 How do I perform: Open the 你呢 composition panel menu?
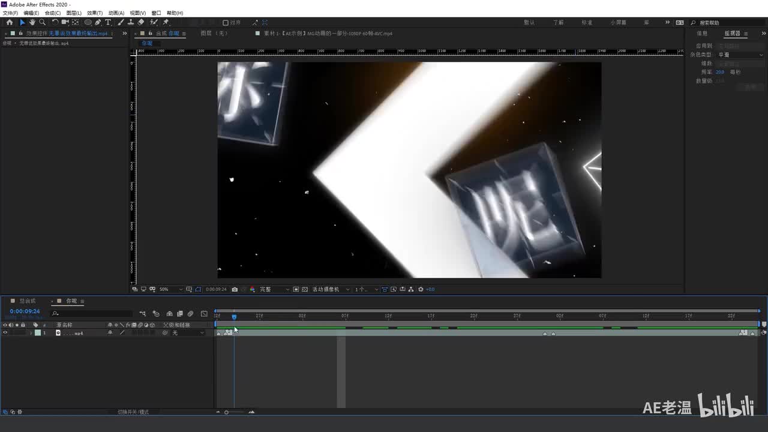pos(184,34)
